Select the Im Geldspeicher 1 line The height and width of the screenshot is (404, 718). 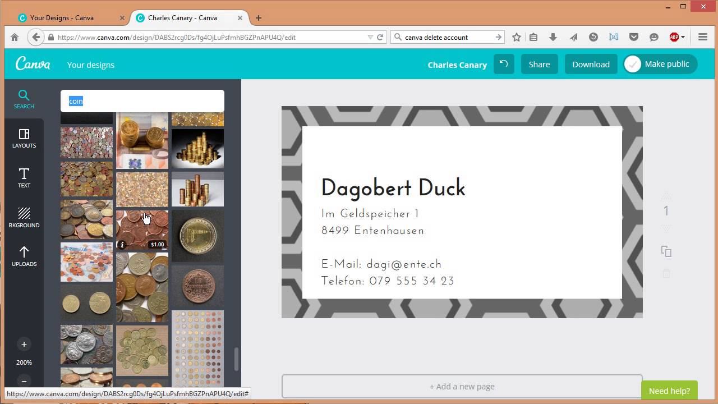[370, 214]
